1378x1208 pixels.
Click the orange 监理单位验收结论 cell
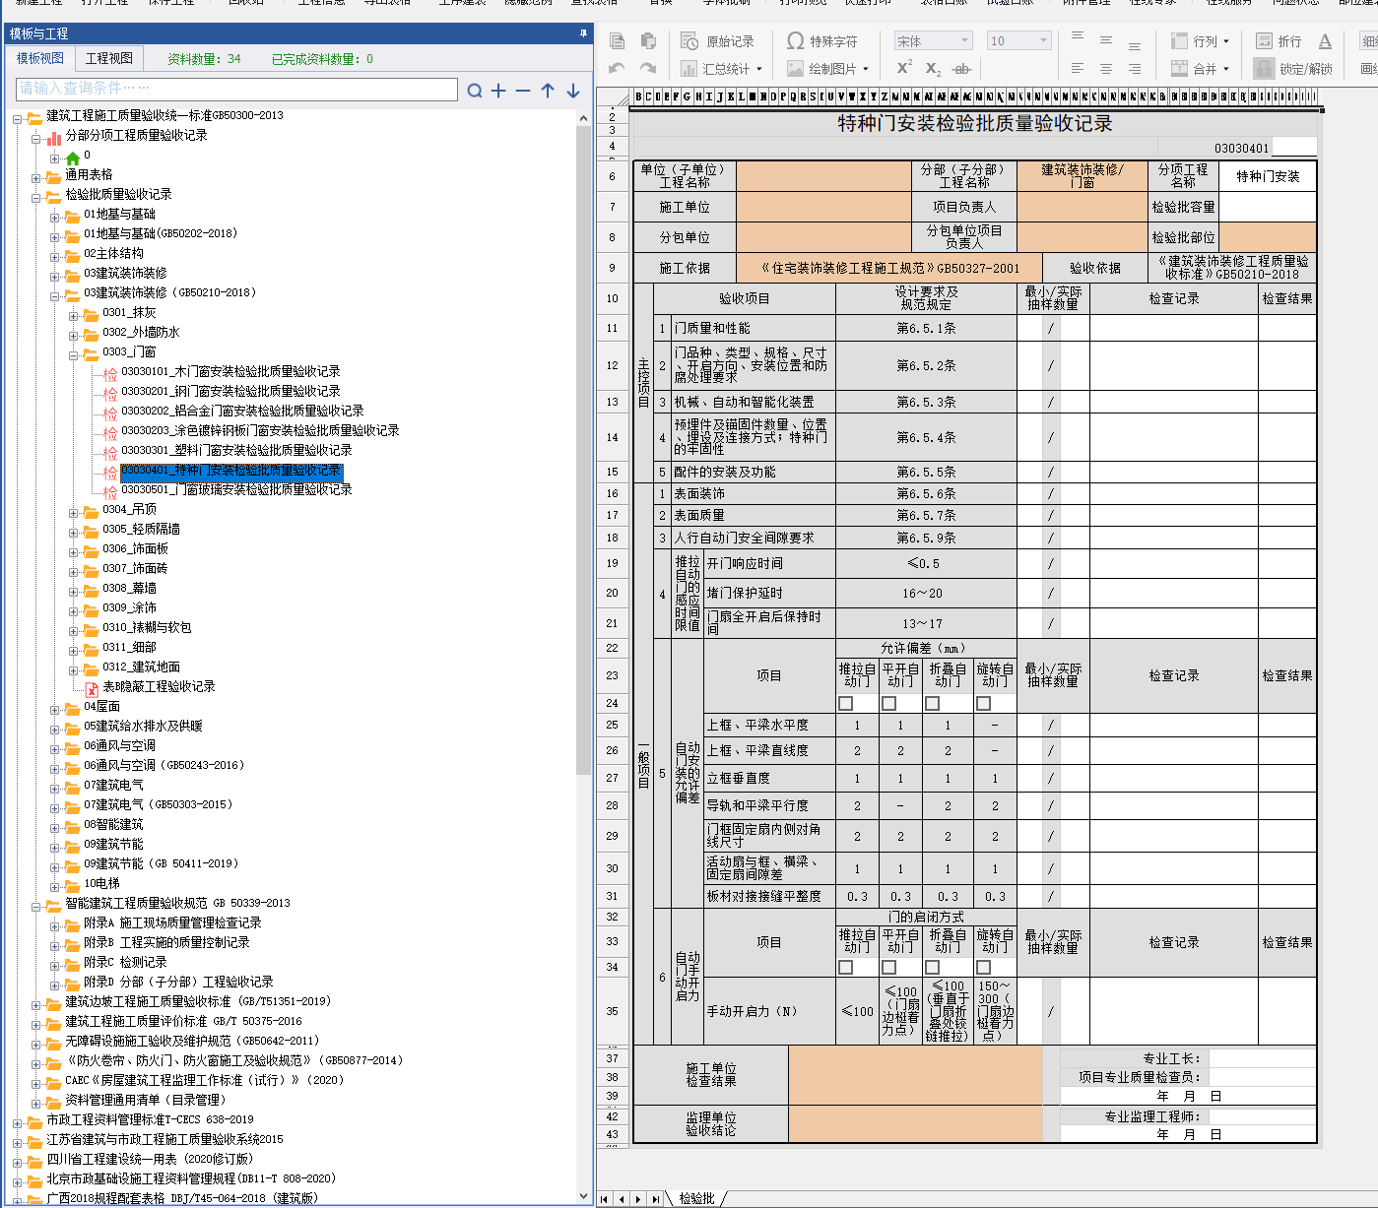(915, 1124)
